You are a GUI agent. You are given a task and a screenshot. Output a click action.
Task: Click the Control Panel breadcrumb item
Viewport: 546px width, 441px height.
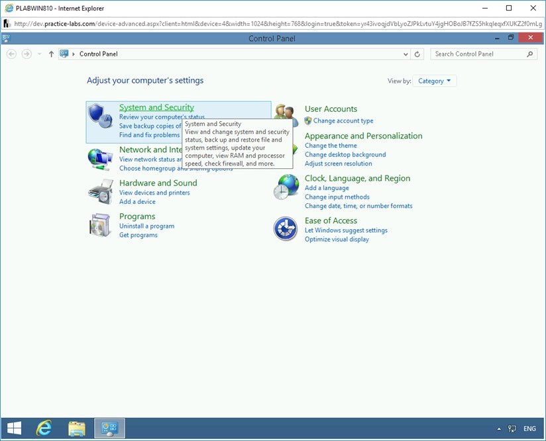point(98,54)
